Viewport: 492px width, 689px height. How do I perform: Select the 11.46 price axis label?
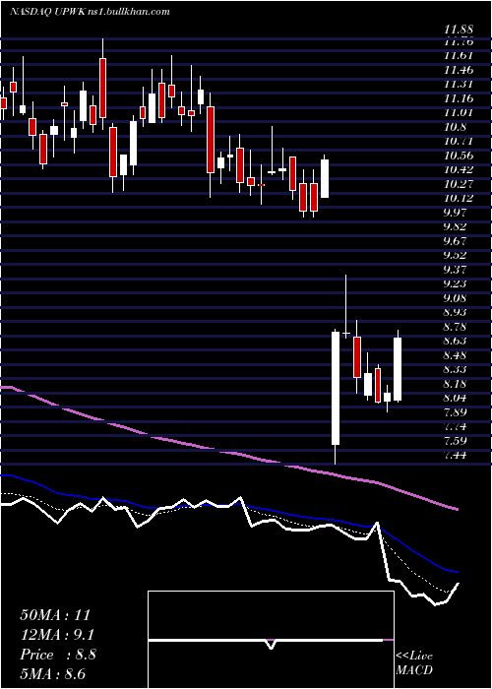(x=459, y=70)
